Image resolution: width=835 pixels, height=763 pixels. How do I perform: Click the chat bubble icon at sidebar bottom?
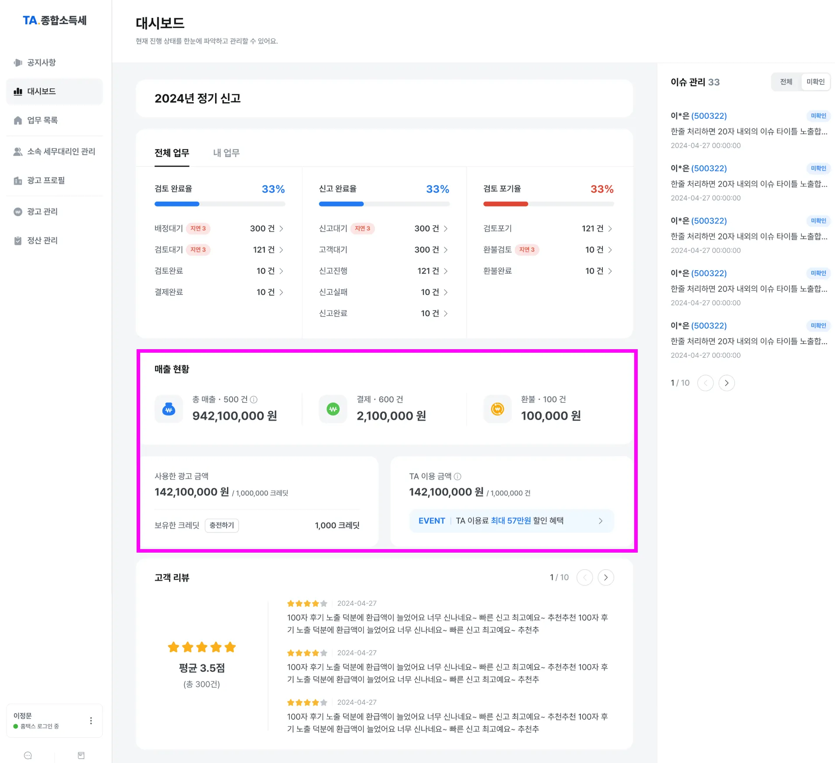coord(28,756)
